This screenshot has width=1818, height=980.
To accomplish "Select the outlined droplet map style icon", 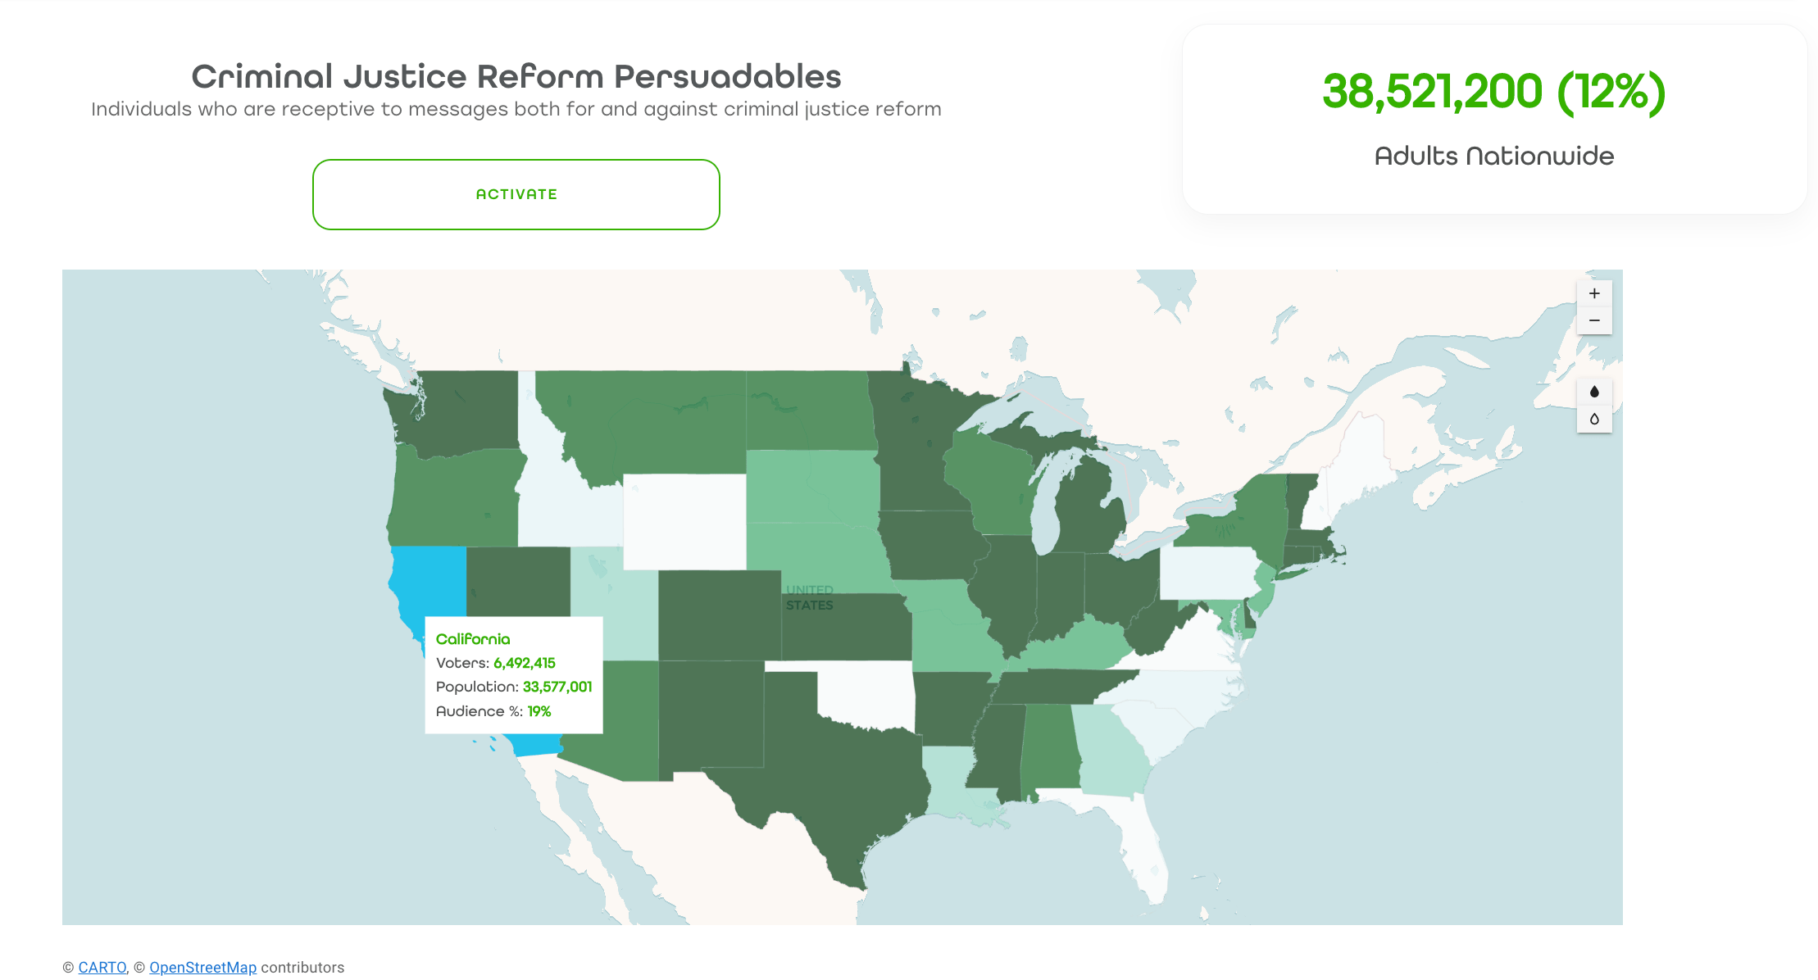I will pyautogui.click(x=1594, y=419).
